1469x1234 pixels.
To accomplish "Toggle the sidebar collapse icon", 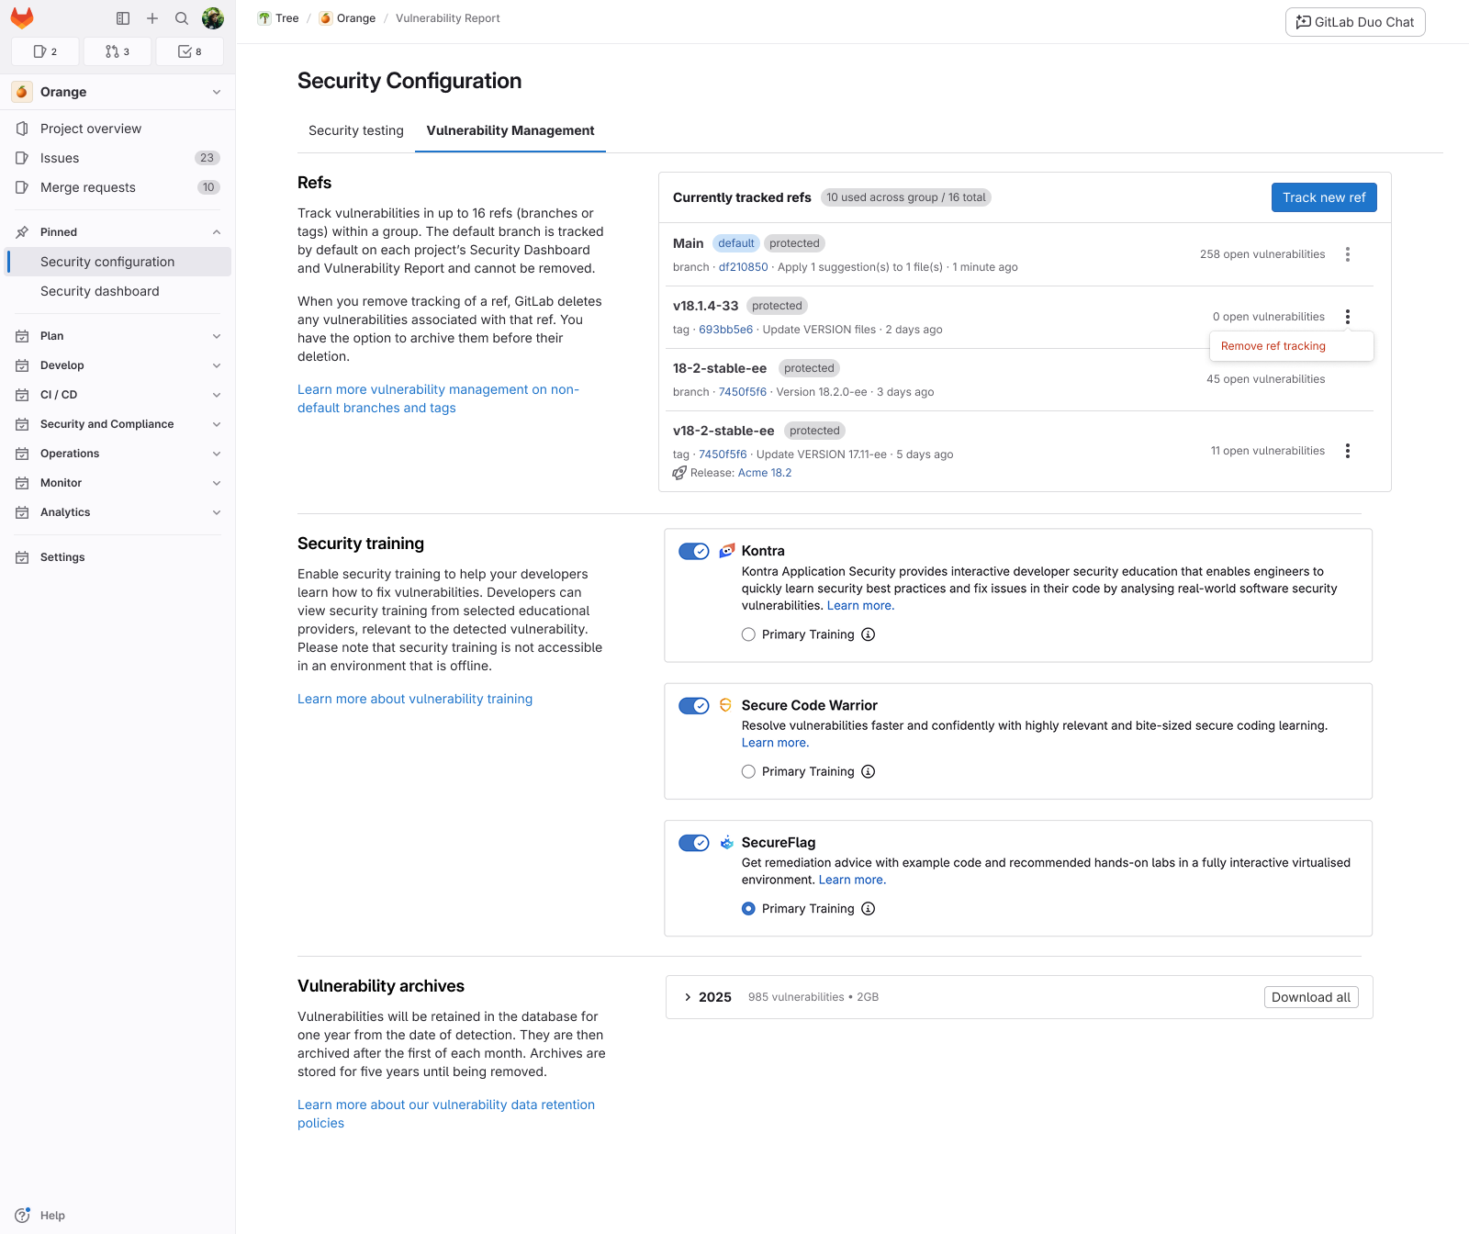I will point(123,18).
